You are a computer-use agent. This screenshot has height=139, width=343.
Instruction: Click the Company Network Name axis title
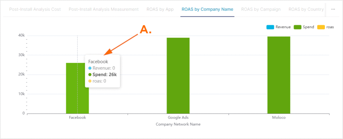(x=178, y=124)
